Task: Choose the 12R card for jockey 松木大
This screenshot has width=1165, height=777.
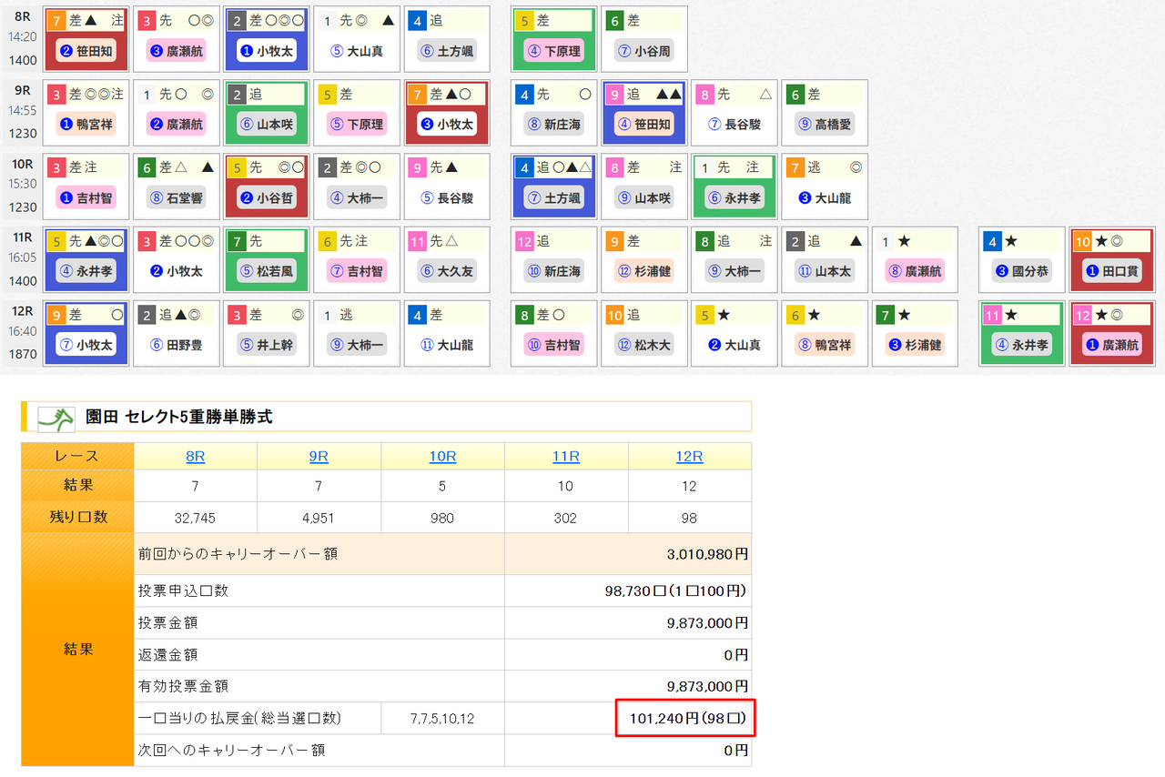Action: [x=645, y=333]
